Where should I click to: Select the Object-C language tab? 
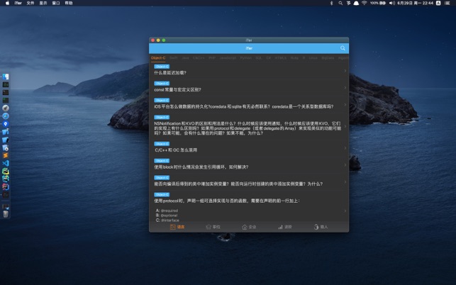pos(158,58)
